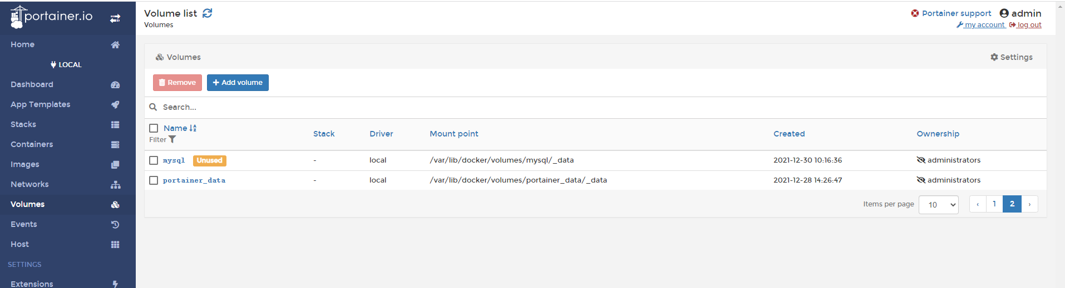Click the previous page arrow
1065x288 pixels.
[978, 204]
